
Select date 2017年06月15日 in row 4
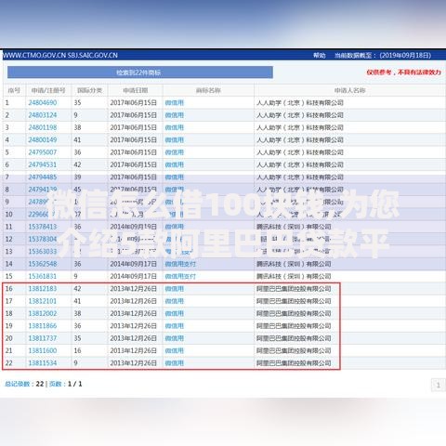(x=133, y=139)
